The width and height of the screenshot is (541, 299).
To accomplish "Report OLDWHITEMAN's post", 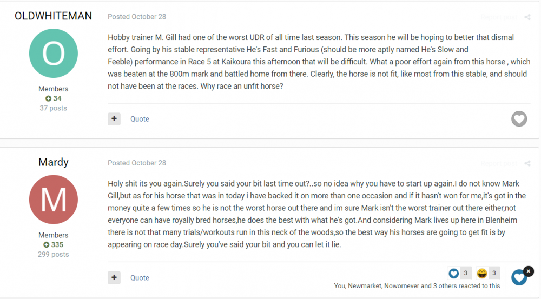I will (499, 17).
